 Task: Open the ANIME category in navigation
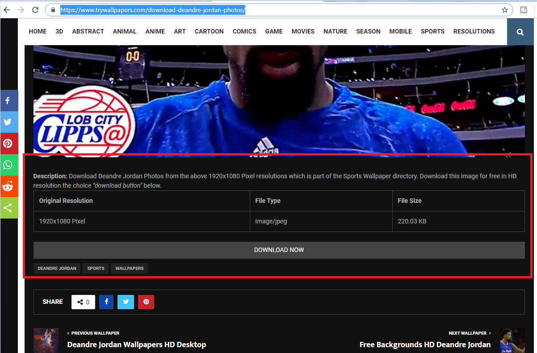pyautogui.click(x=155, y=31)
